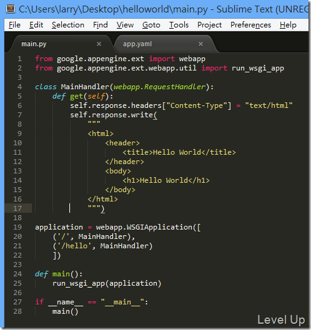
Task: Close the main.py tab
Action: click(x=99, y=44)
